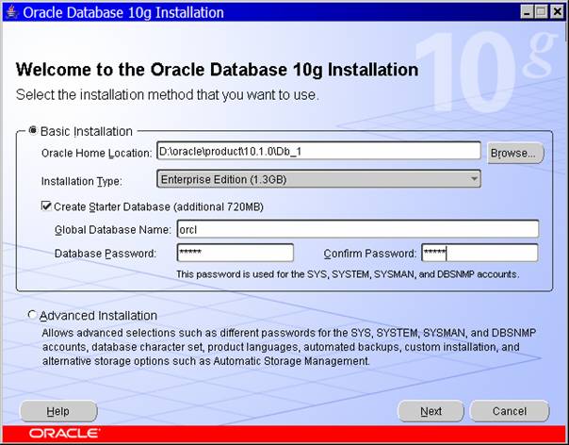Click the Database Password field
Viewport: 569px width, 445px height.
click(x=235, y=253)
